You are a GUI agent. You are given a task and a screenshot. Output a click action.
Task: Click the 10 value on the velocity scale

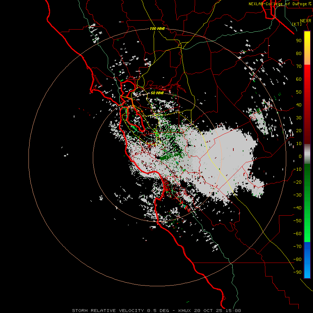299,144
